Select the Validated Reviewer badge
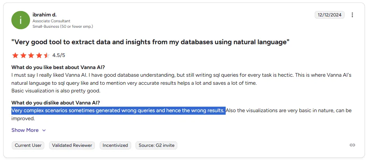370x160 pixels. (72, 145)
